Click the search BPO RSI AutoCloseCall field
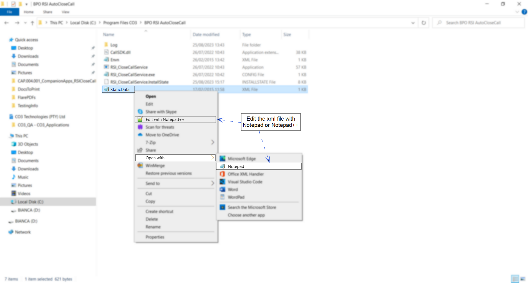Screen dimensions: 528x283 479,23
